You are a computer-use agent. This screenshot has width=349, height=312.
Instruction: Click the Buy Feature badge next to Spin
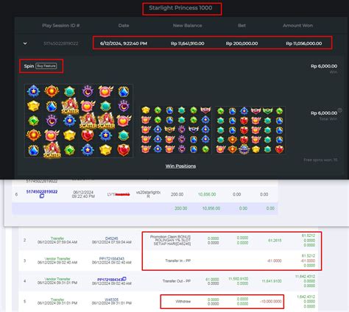coord(46,66)
